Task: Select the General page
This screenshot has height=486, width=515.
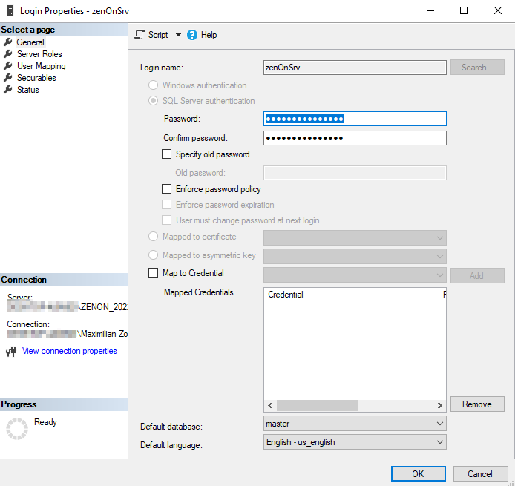Action: pos(30,42)
